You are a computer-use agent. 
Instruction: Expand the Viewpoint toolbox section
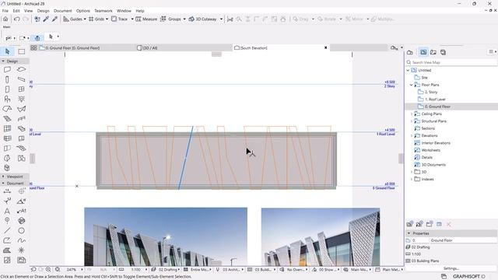[3, 177]
